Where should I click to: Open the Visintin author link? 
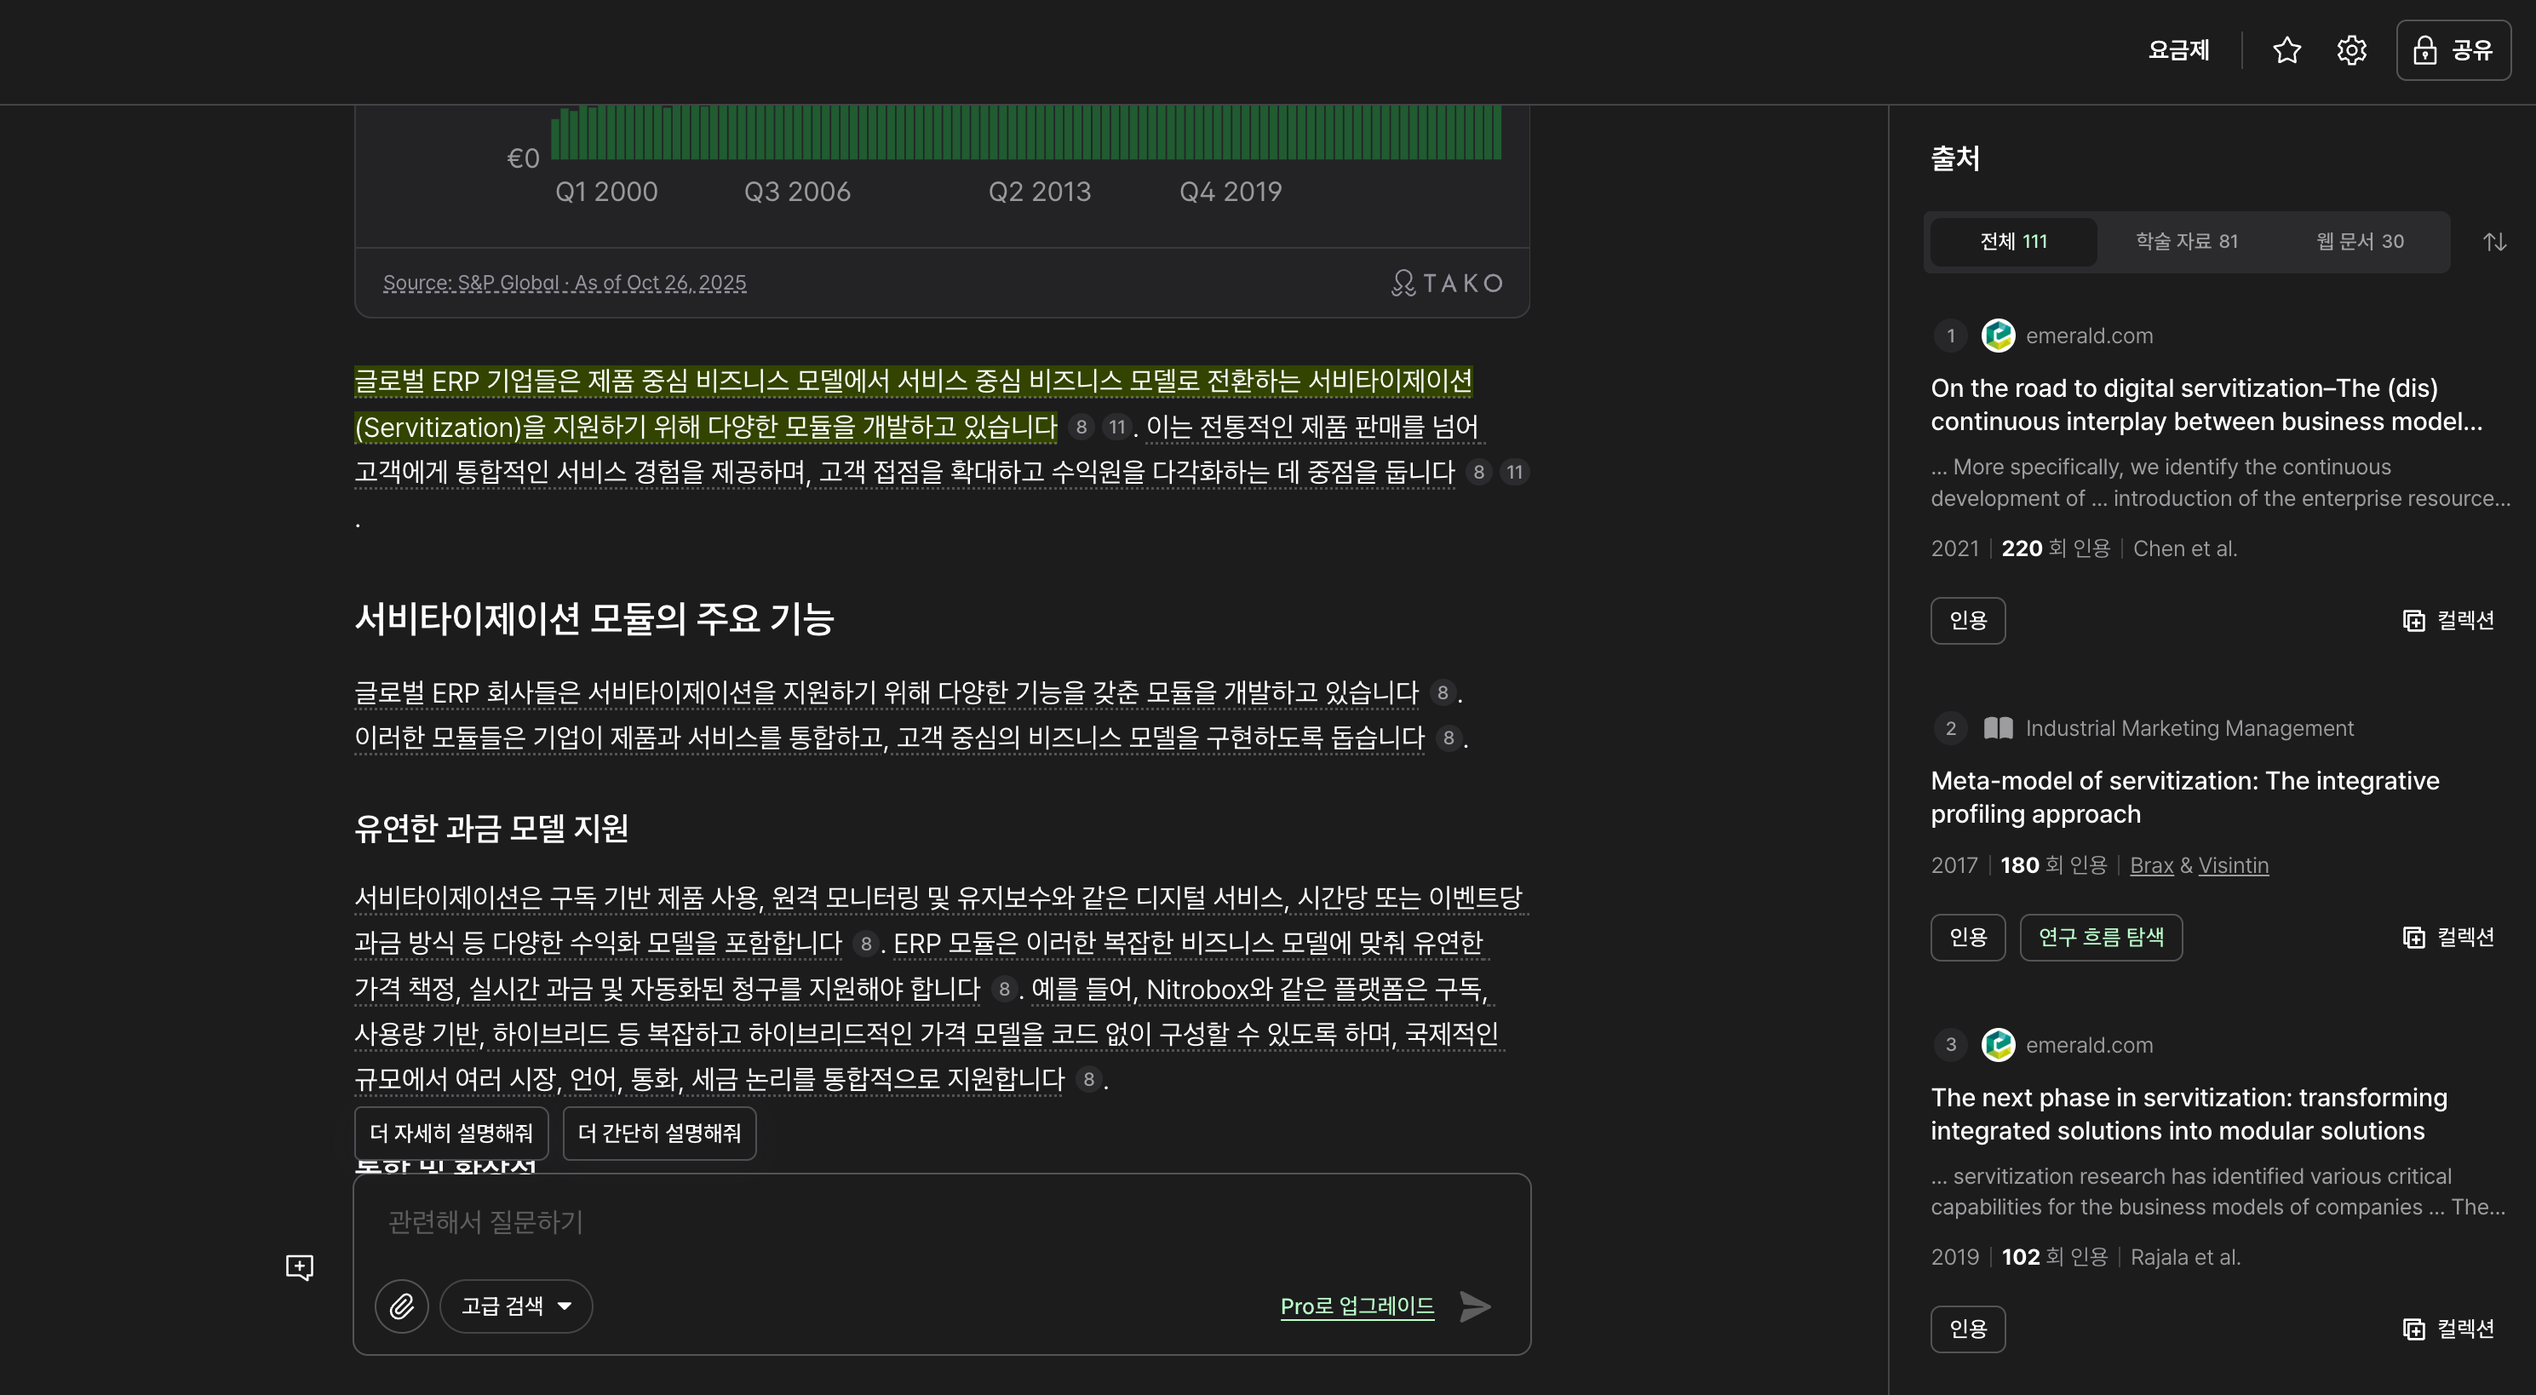point(2233,865)
